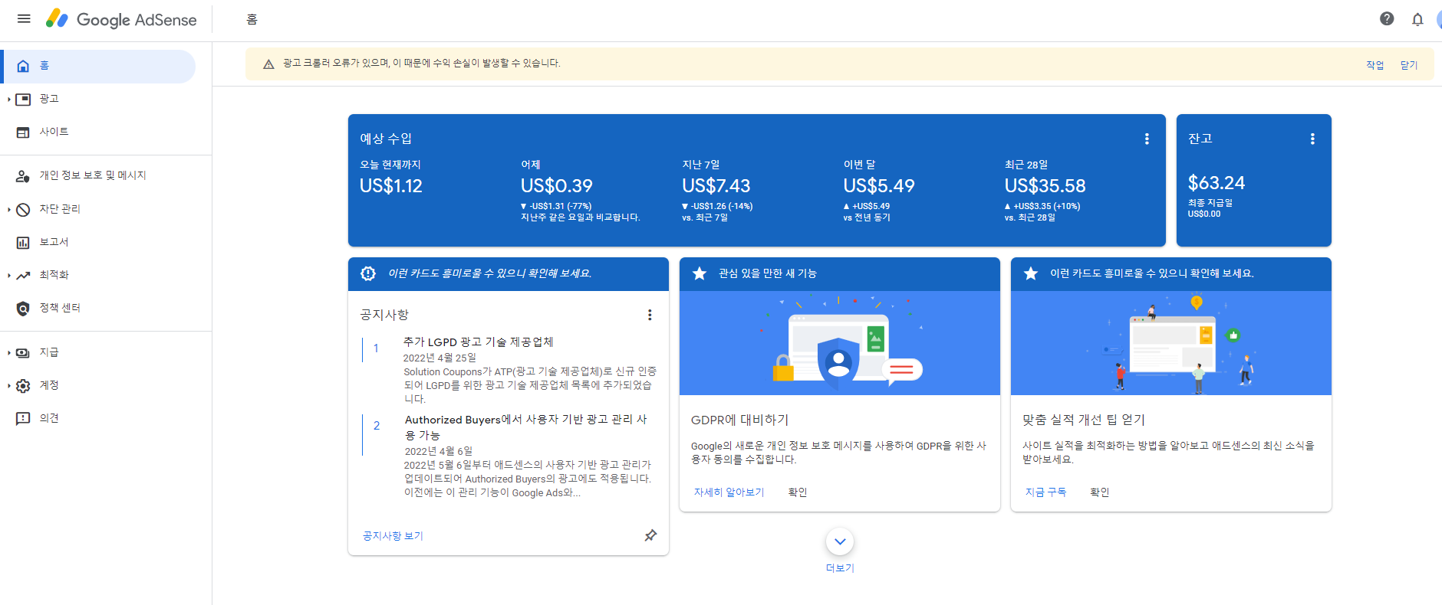Click the alert badge icon on announcements header
This screenshot has height=605, width=1442.
click(368, 273)
